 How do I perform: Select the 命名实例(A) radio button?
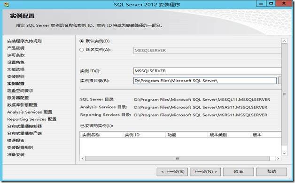[x=81, y=50]
